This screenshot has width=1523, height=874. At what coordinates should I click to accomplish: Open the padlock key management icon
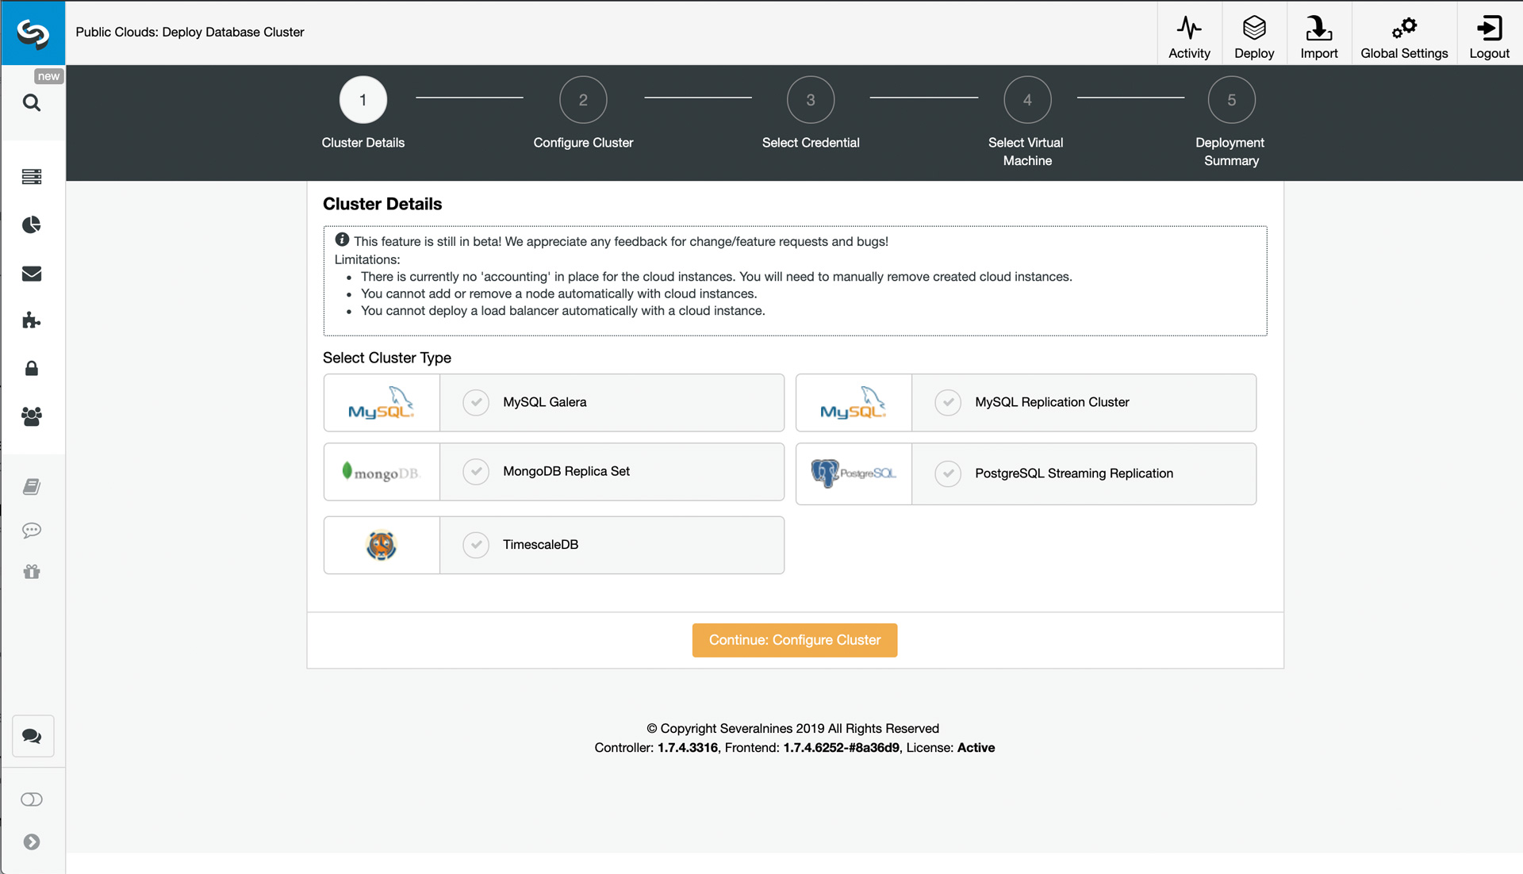point(32,368)
